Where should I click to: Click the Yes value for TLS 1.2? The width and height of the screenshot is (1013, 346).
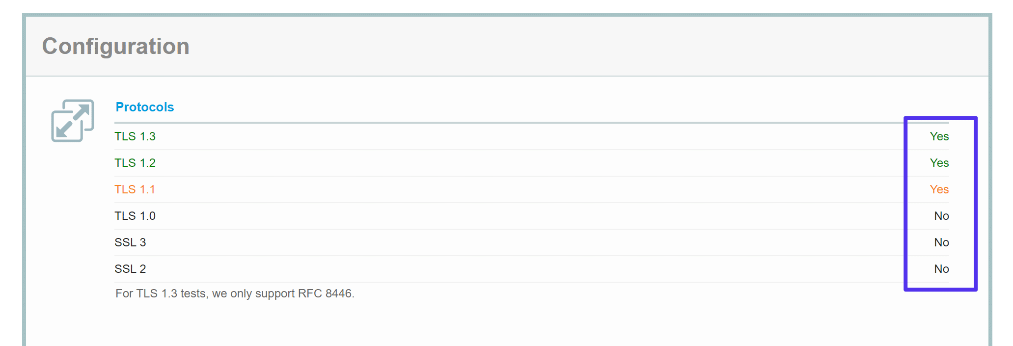point(939,163)
